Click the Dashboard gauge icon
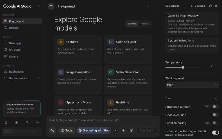 pos(6,72)
